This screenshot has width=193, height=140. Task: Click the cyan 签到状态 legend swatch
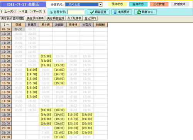138,4
